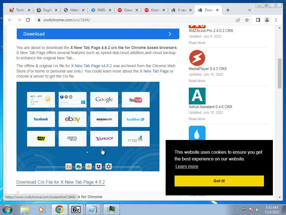The image size is (286, 215).
Task: Click the Action Center flag icon
Action: (x=251, y=210)
